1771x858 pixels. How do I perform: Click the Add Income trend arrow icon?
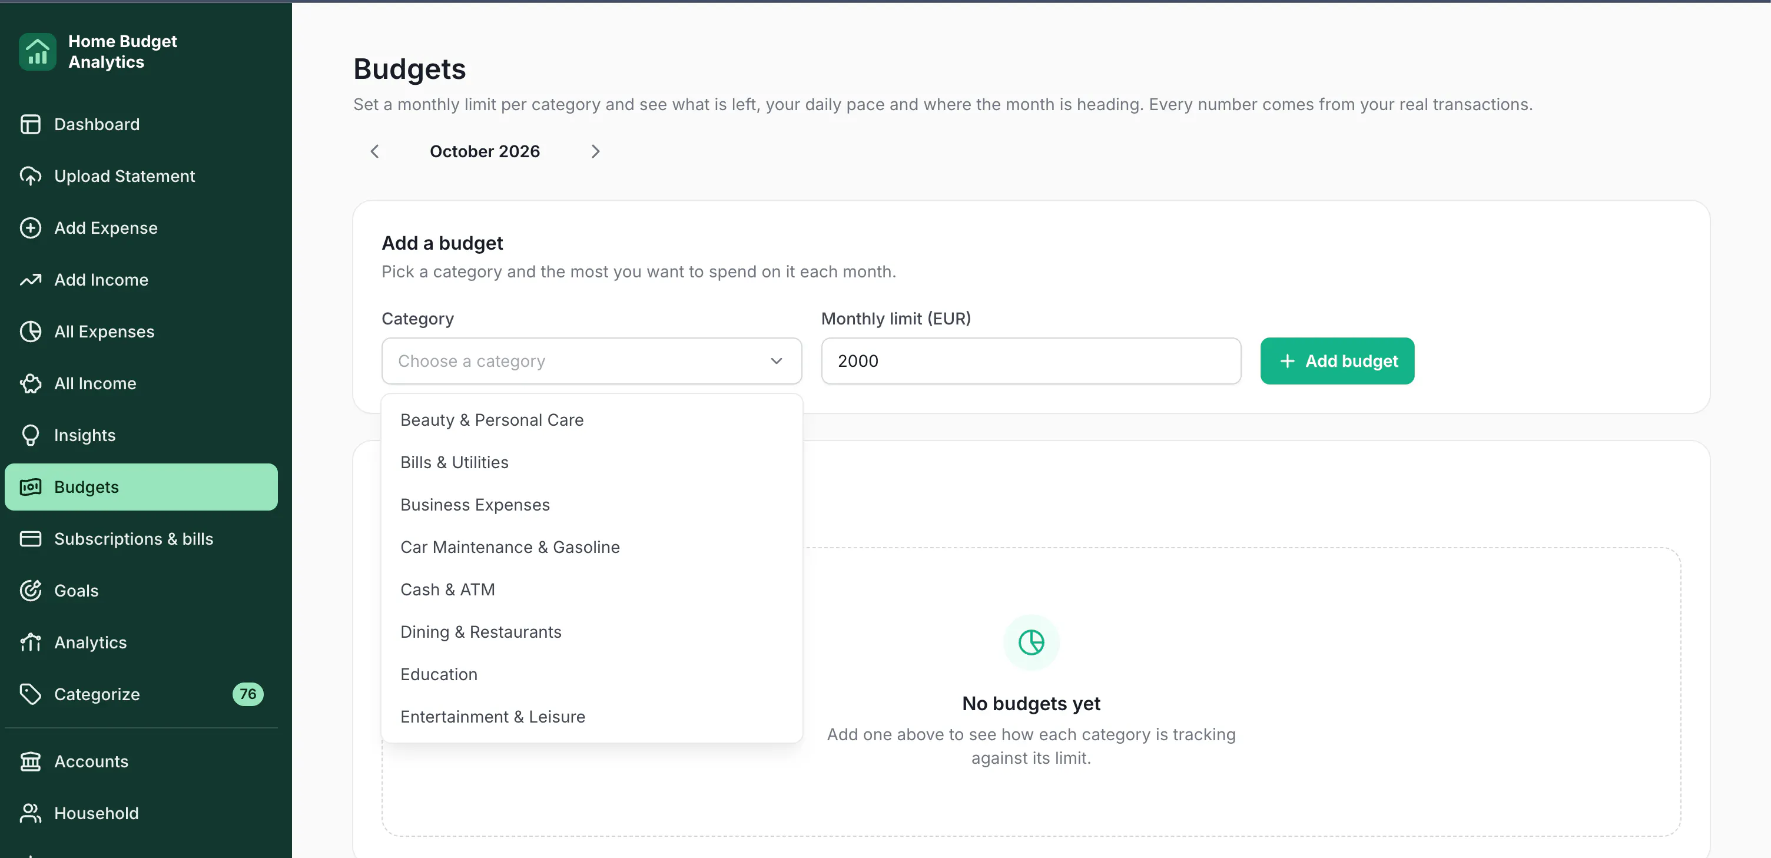pyautogui.click(x=30, y=280)
